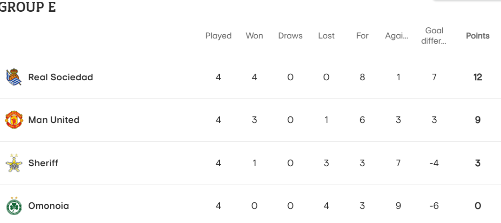Click the Man United club crest
This screenshot has height=223, width=501.
click(x=14, y=120)
